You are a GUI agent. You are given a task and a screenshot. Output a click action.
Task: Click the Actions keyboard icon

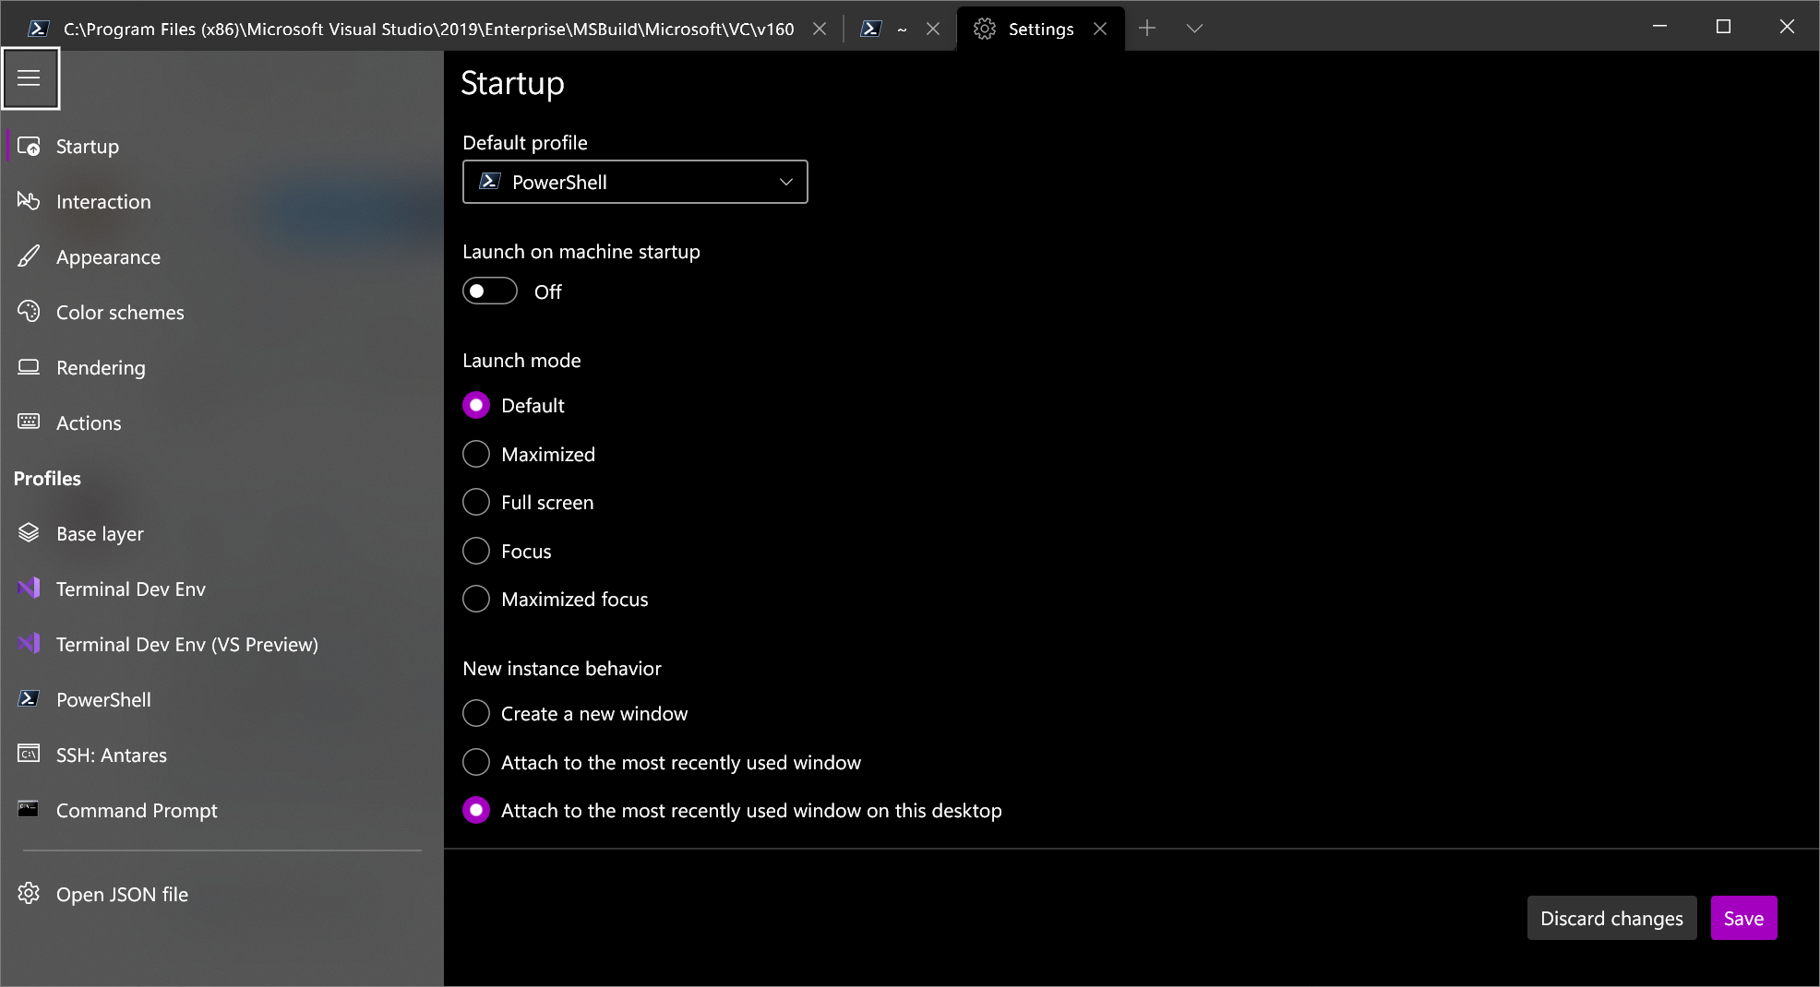coord(29,422)
